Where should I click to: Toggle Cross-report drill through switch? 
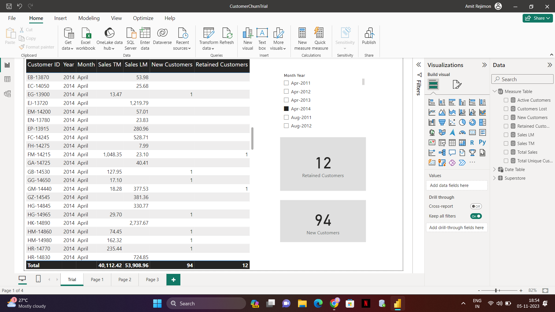[x=476, y=206]
